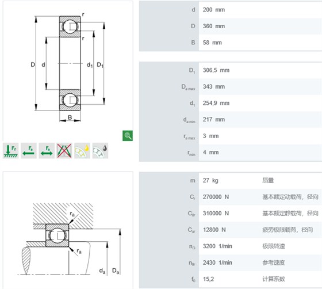Viewport: 322px width, 289px height.
Task: Click the radial load Fr icon
Action: (11, 151)
